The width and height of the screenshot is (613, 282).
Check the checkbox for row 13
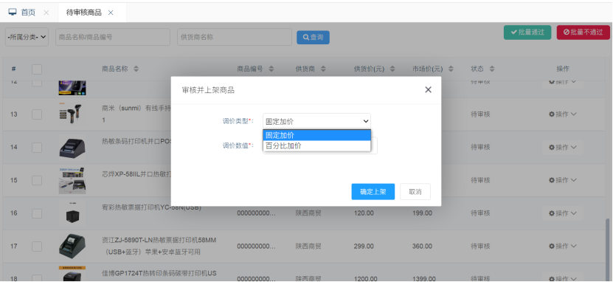pyautogui.click(x=37, y=114)
